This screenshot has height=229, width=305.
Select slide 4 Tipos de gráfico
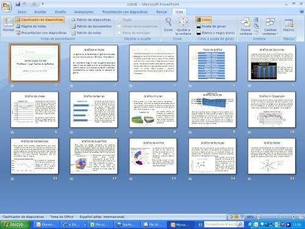coord(212,63)
